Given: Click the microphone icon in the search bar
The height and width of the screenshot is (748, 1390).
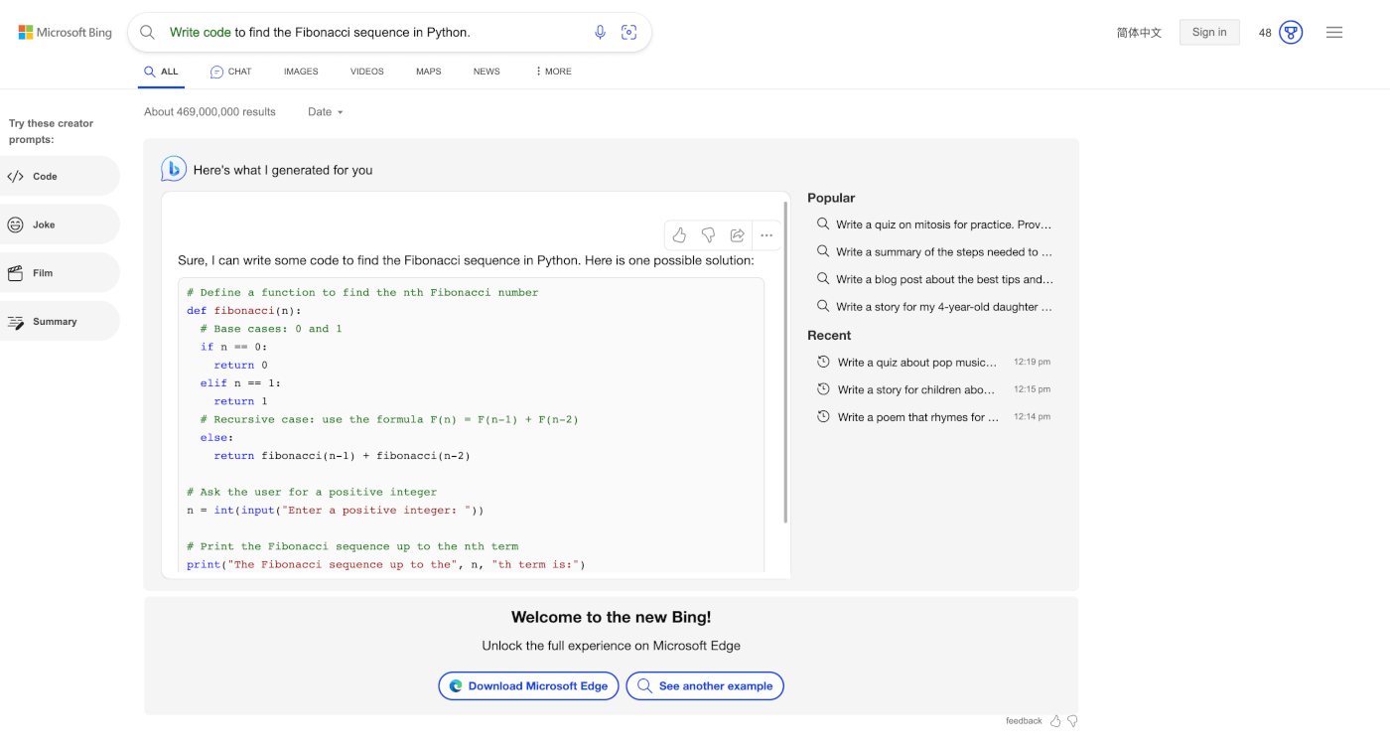Looking at the screenshot, I should coord(600,32).
